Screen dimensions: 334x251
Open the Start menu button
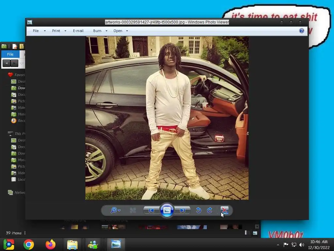coord(9,244)
